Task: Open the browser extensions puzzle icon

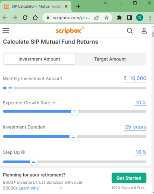Action: click(119, 18)
